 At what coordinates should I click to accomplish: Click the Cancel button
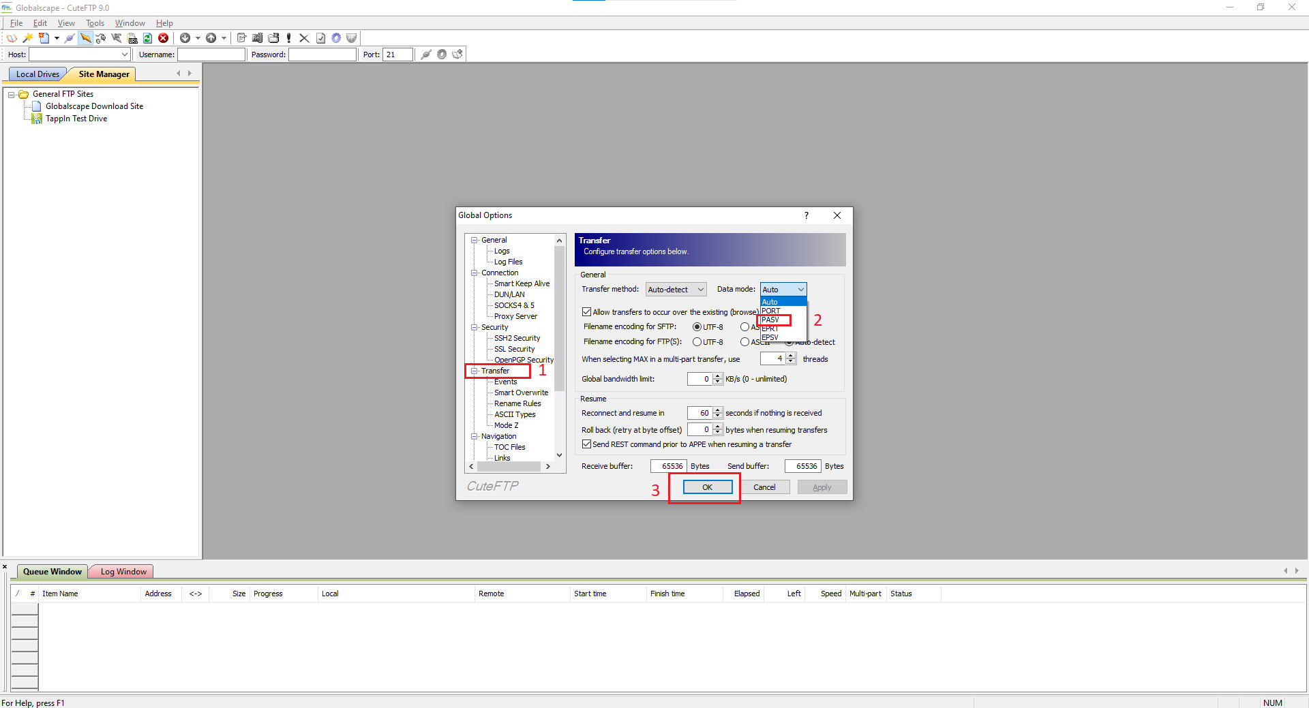point(764,487)
